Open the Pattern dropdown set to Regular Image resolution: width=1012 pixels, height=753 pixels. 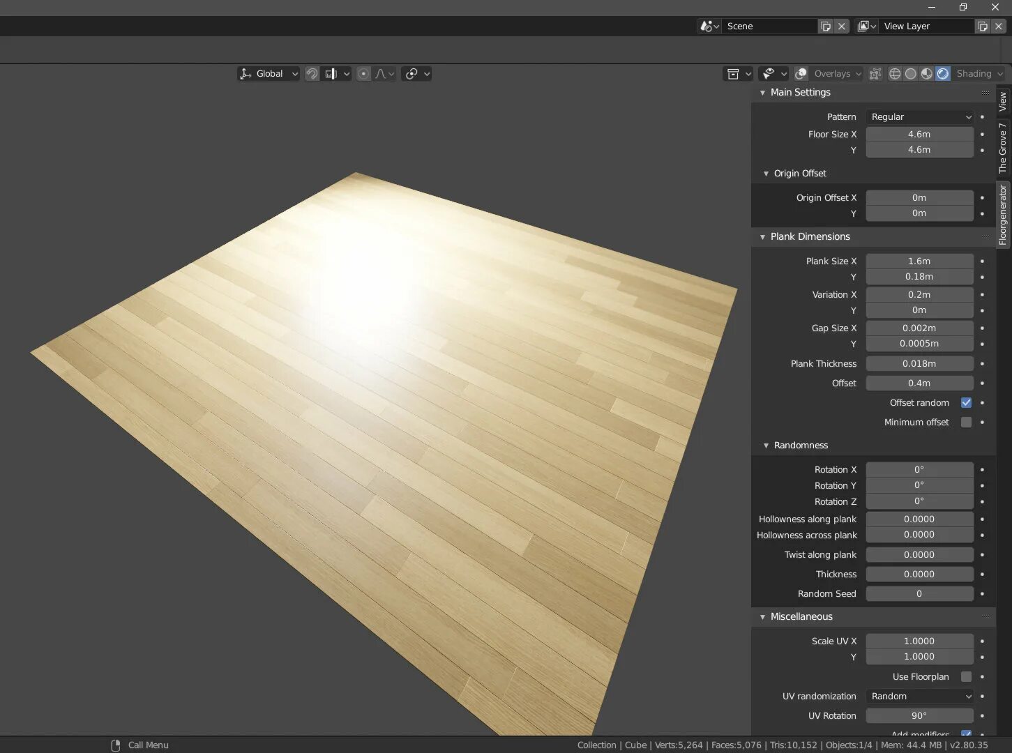pos(919,116)
